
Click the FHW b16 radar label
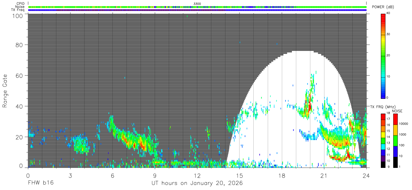[41, 183]
